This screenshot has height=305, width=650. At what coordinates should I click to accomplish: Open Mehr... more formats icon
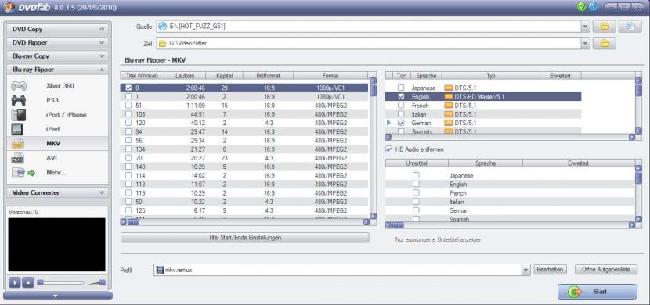click(x=23, y=173)
